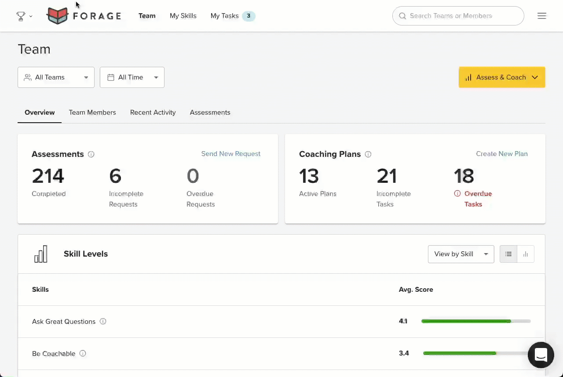The height and width of the screenshot is (377, 563).
Task: Switch to chart view of skills
Action: point(526,254)
